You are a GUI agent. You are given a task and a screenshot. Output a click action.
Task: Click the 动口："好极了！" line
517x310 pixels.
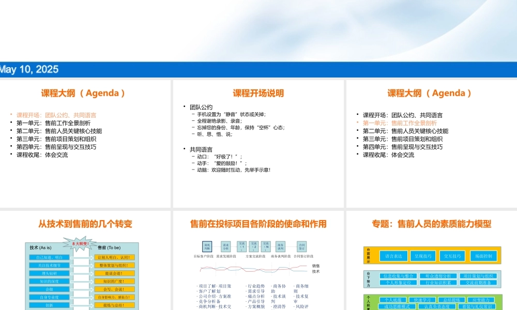coord(220,157)
